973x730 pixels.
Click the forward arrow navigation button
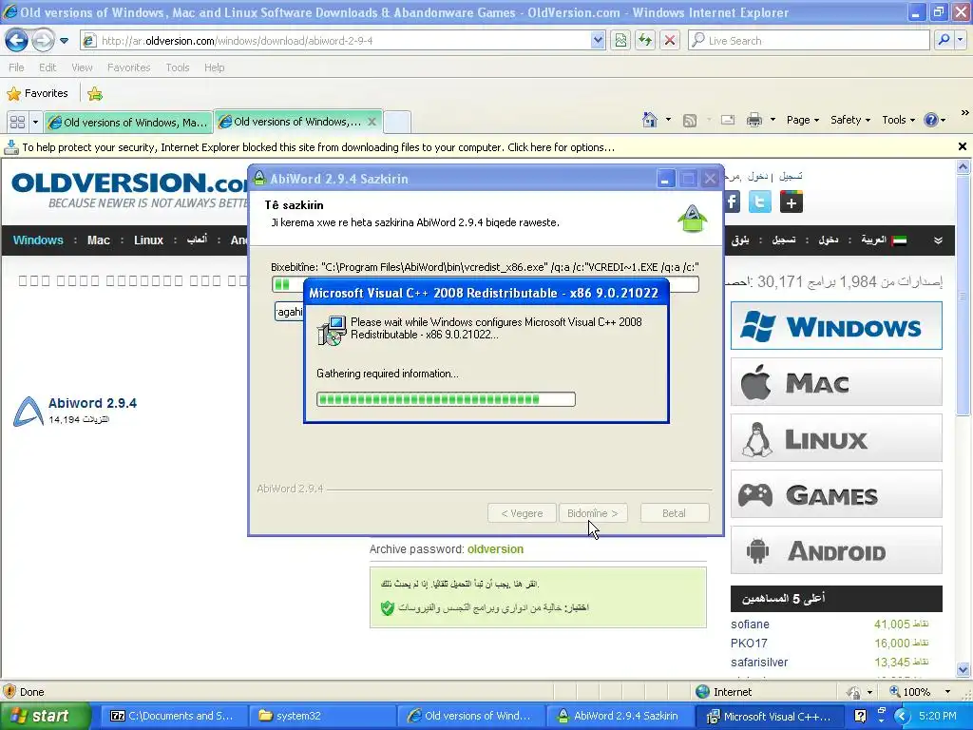click(42, 40)
